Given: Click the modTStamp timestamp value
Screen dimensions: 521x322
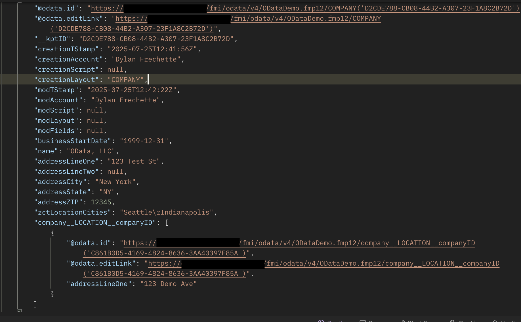Looking at the screenshot, I should click(132, 90).
